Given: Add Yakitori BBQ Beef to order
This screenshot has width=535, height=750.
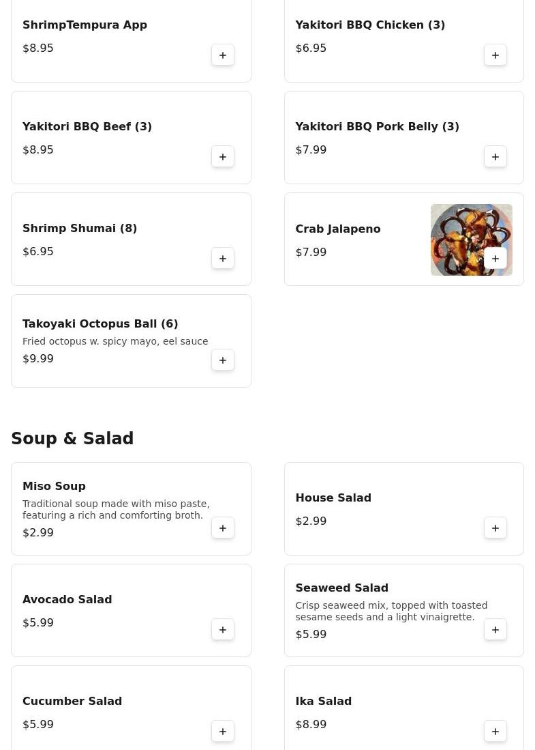Looking at the screenshot, I should point(223,157).
